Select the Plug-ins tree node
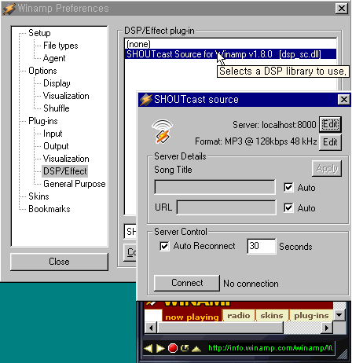Viewport: 352px width, 363px height. [43, 121]
